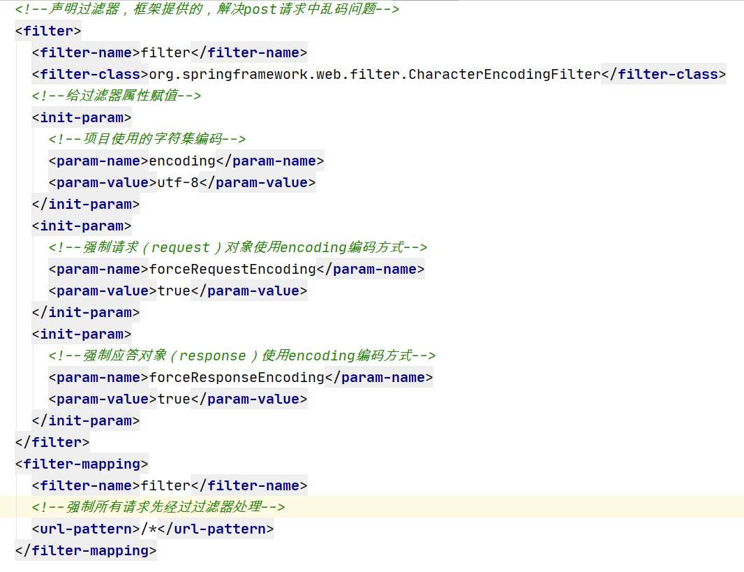Click the param-name tag before encoding
The height and width of the screenshot is (572, 744).
click(x=98, y=161)
